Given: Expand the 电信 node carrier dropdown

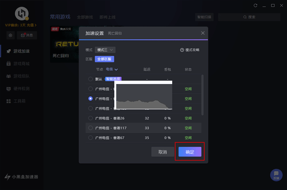Looking at the screenshot, I should tap(111, 69).
